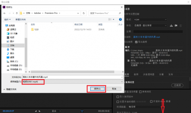Screen dimensions: 191x113
Task: Save the preset icon in export settings
Action: (171, 25)
